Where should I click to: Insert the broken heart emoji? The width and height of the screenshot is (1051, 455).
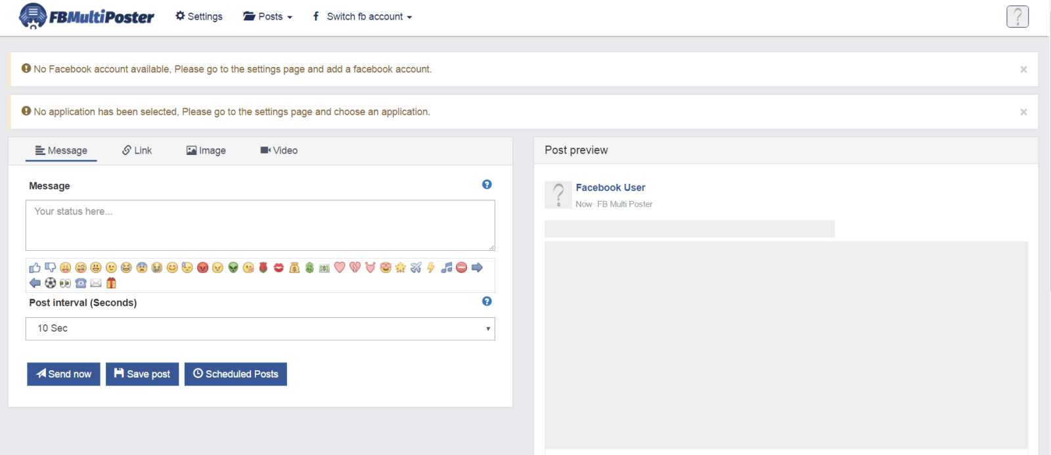pyautogui.click(x=355, y=268)
